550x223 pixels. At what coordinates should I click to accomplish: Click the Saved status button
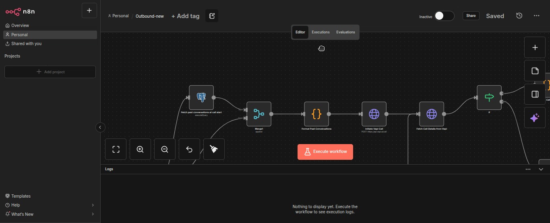[x=495, y=16]
